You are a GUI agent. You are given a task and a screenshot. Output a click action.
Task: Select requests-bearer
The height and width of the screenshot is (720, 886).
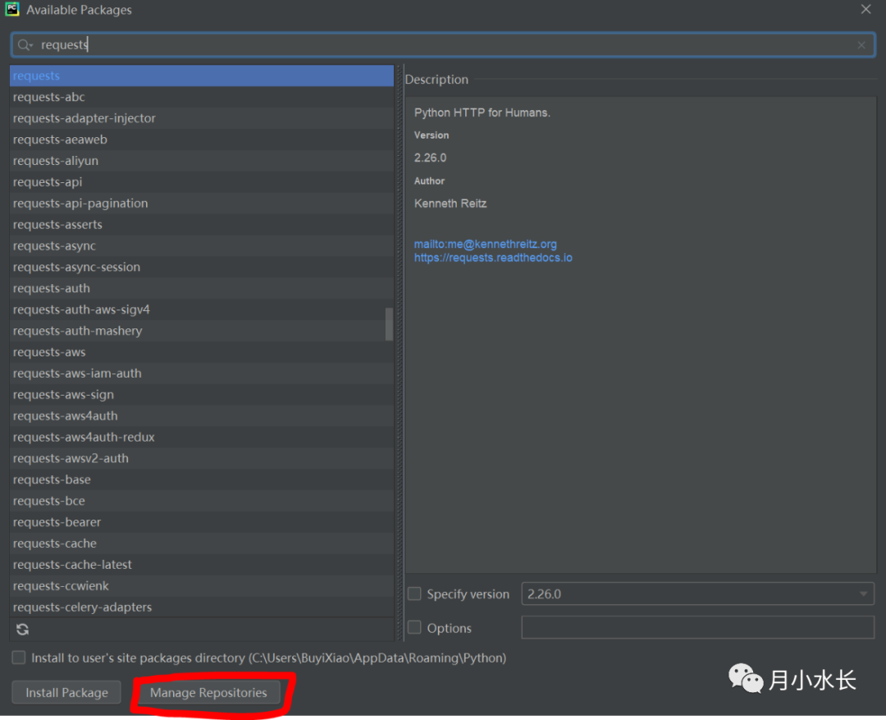point(202,522)
